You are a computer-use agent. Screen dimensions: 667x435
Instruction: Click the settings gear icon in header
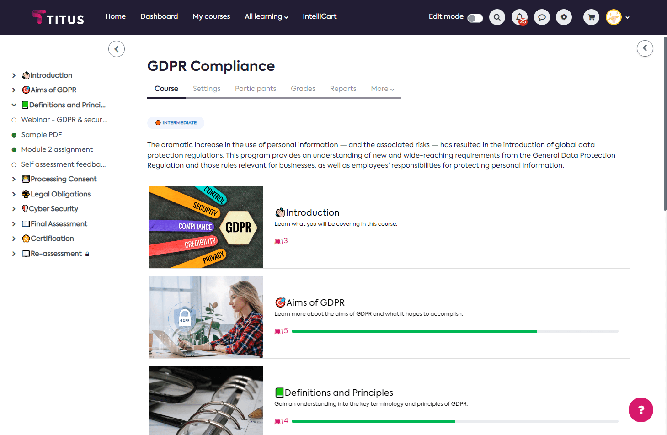(x=564, y=17)
